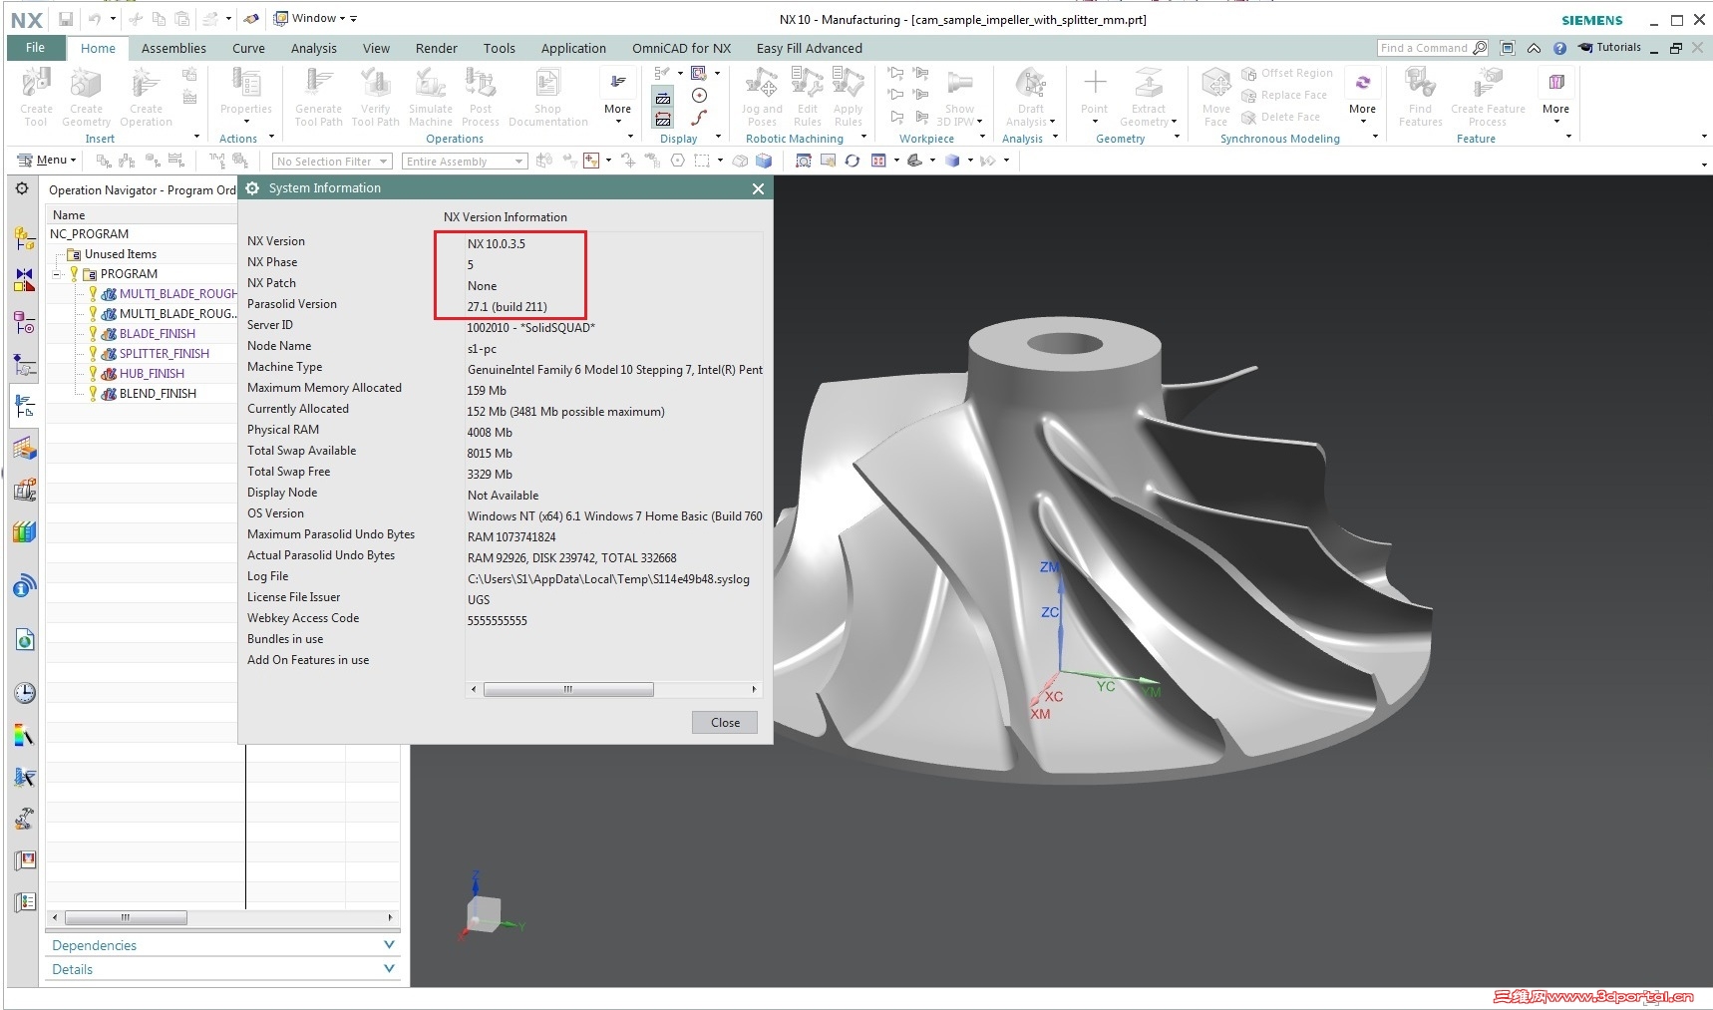Save the part with the floppy icon

66,19
